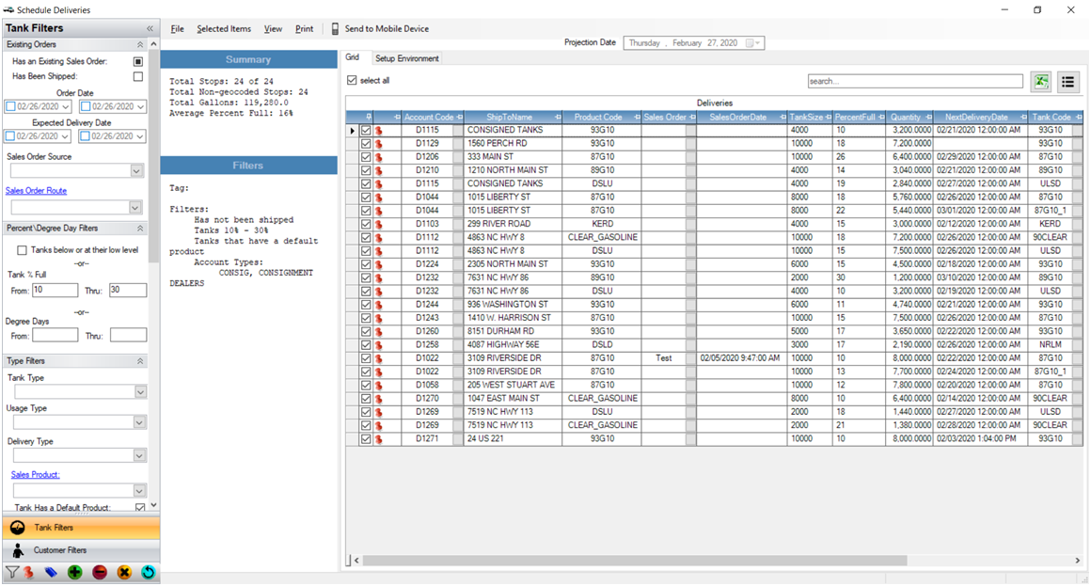Viewport: 1091px width, 586px height.
Task: Click the red pushpin in the D1271 row
Action: point(379,439)
